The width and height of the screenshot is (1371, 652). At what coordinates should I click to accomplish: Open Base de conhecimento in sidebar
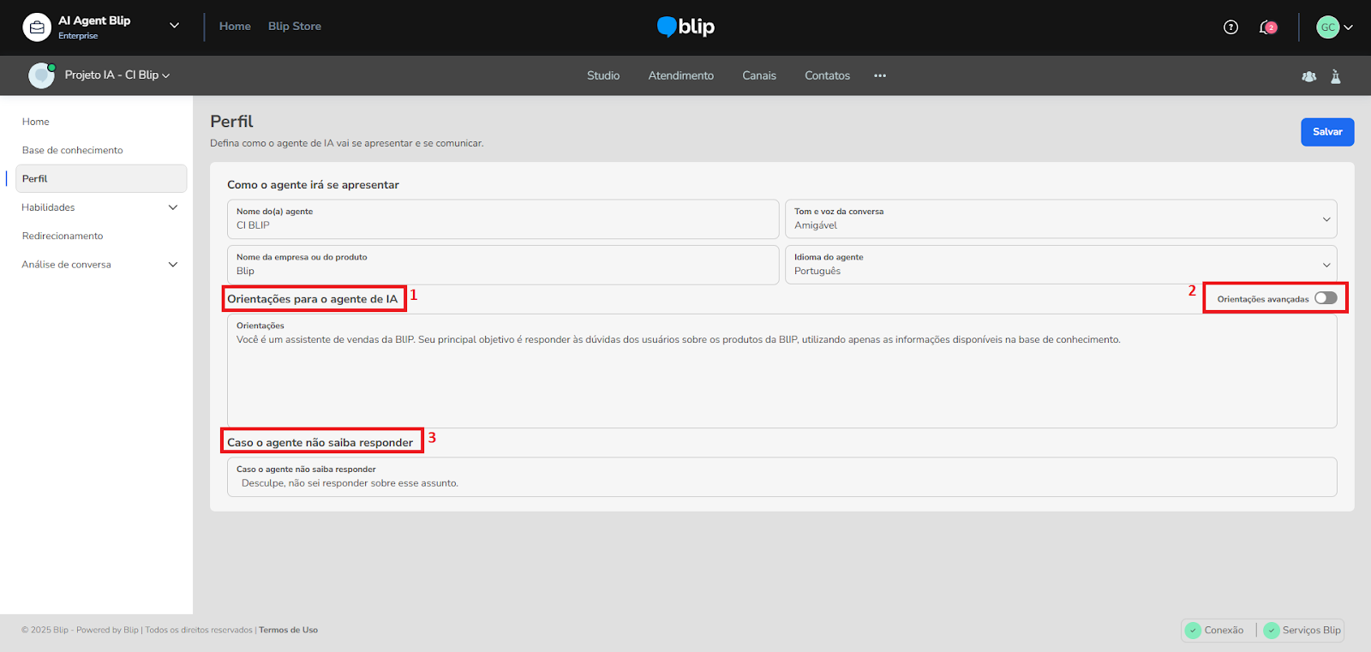[73, 150]
